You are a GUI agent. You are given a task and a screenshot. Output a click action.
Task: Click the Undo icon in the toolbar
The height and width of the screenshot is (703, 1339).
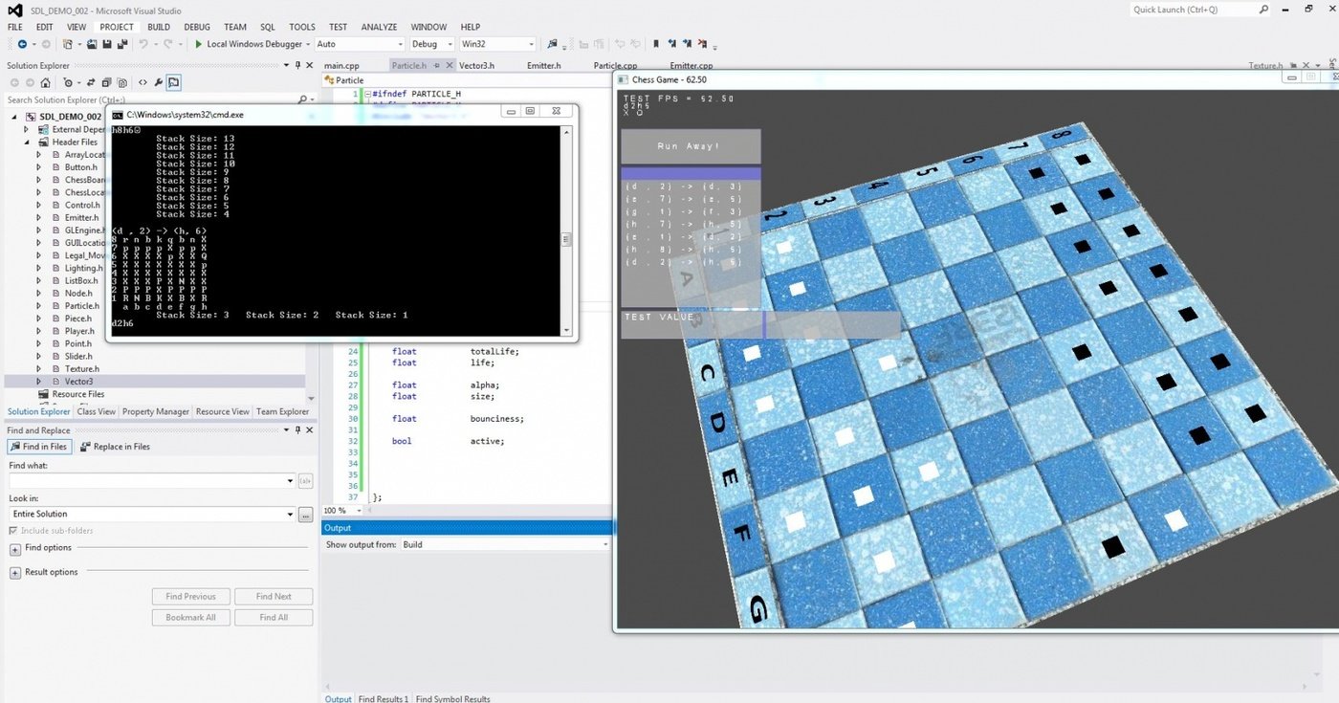[x=142, y=44]
